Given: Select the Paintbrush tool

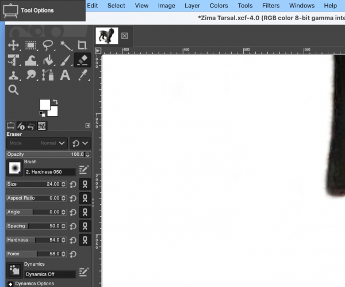Looking at the screenshot, I should click(65, 60).
